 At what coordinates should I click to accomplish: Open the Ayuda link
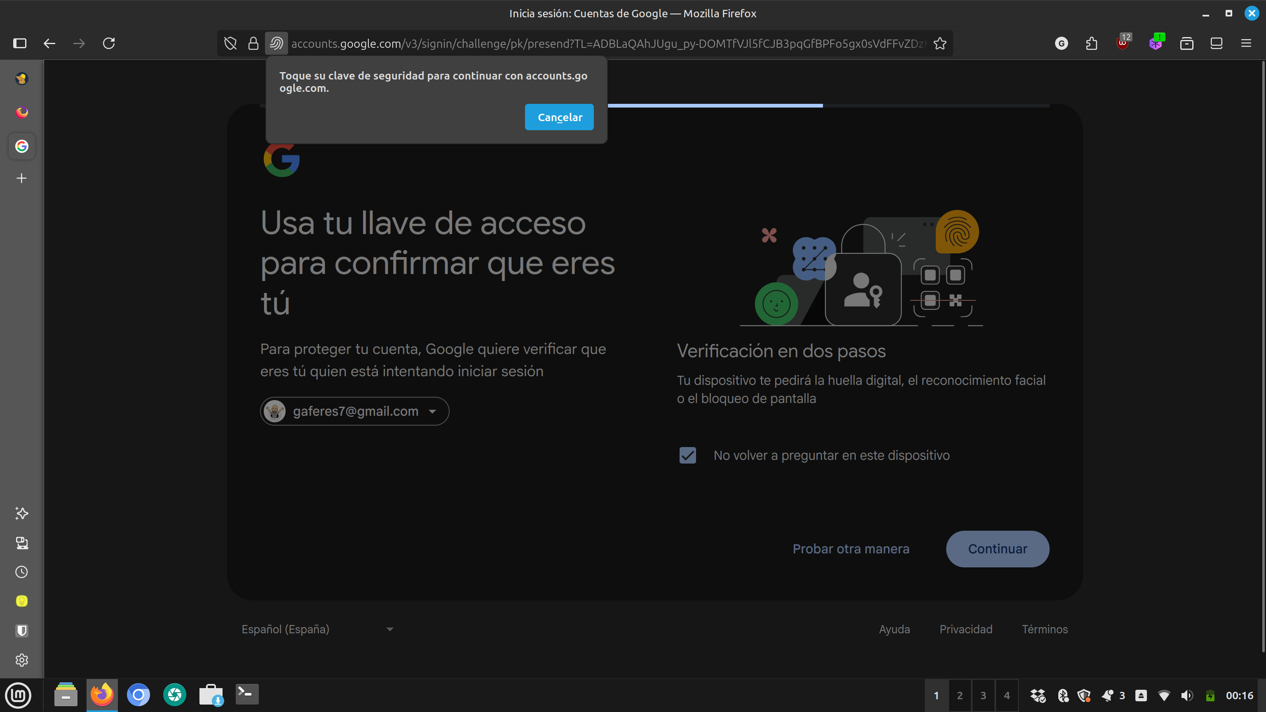(894, 630)
